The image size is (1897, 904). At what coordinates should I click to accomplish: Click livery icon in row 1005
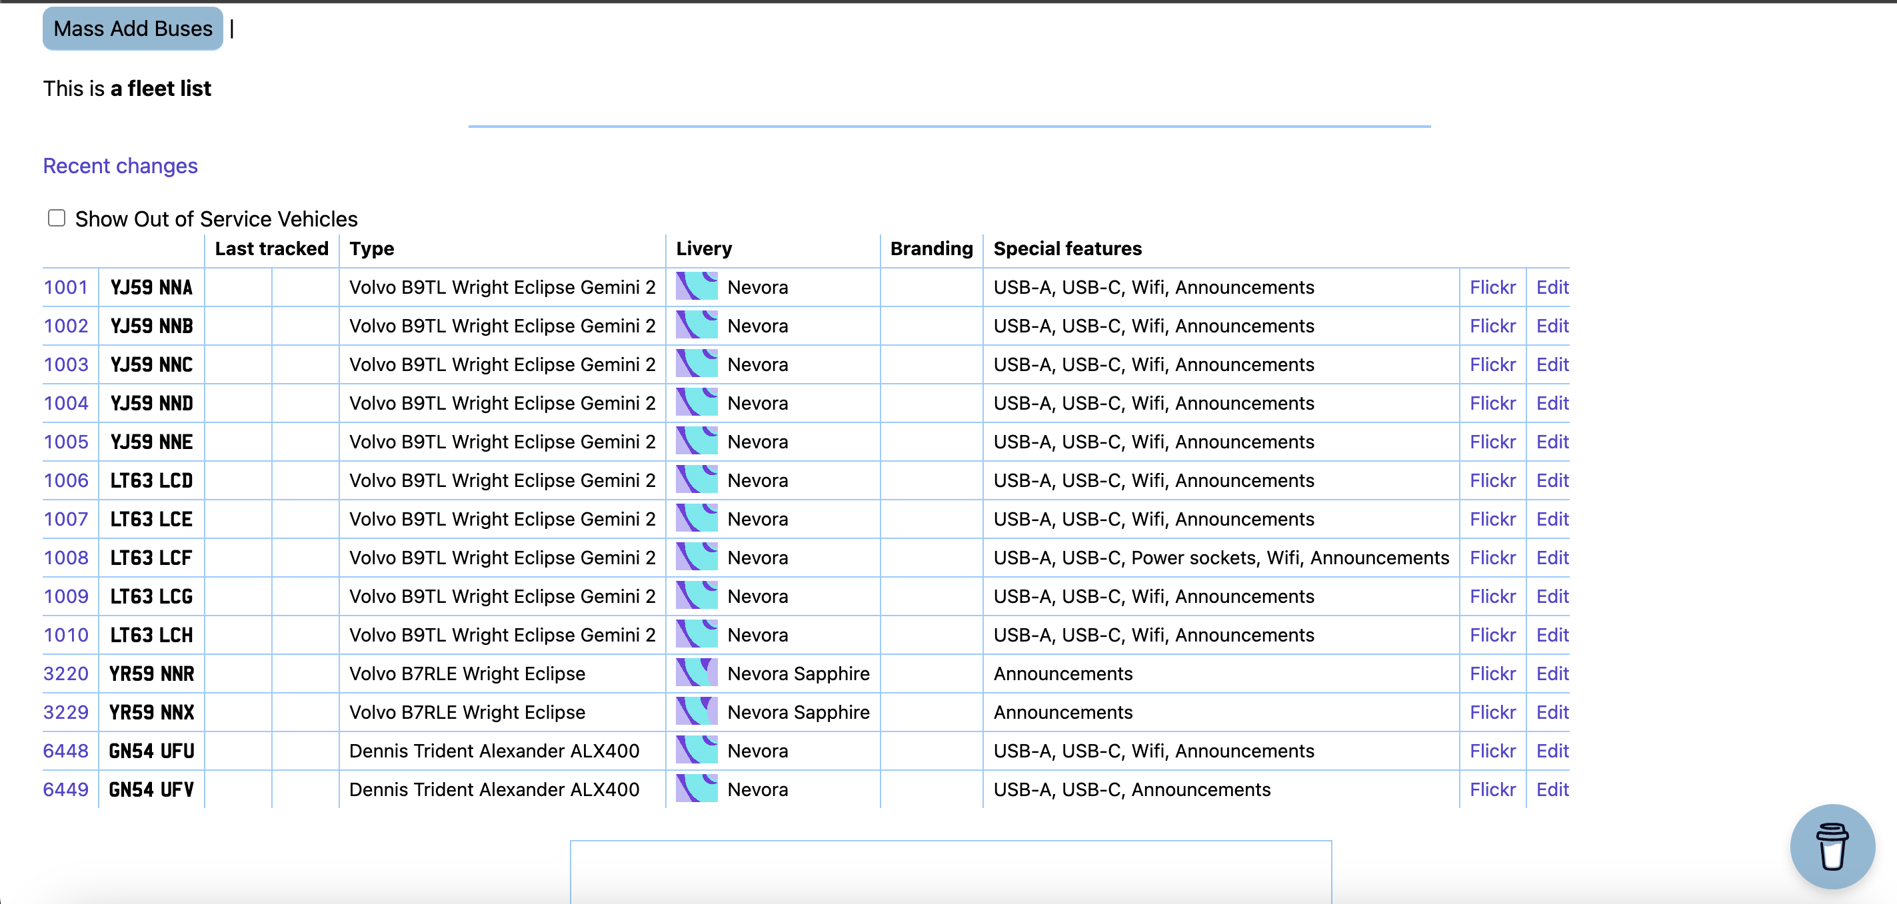[x=697, y=441]
